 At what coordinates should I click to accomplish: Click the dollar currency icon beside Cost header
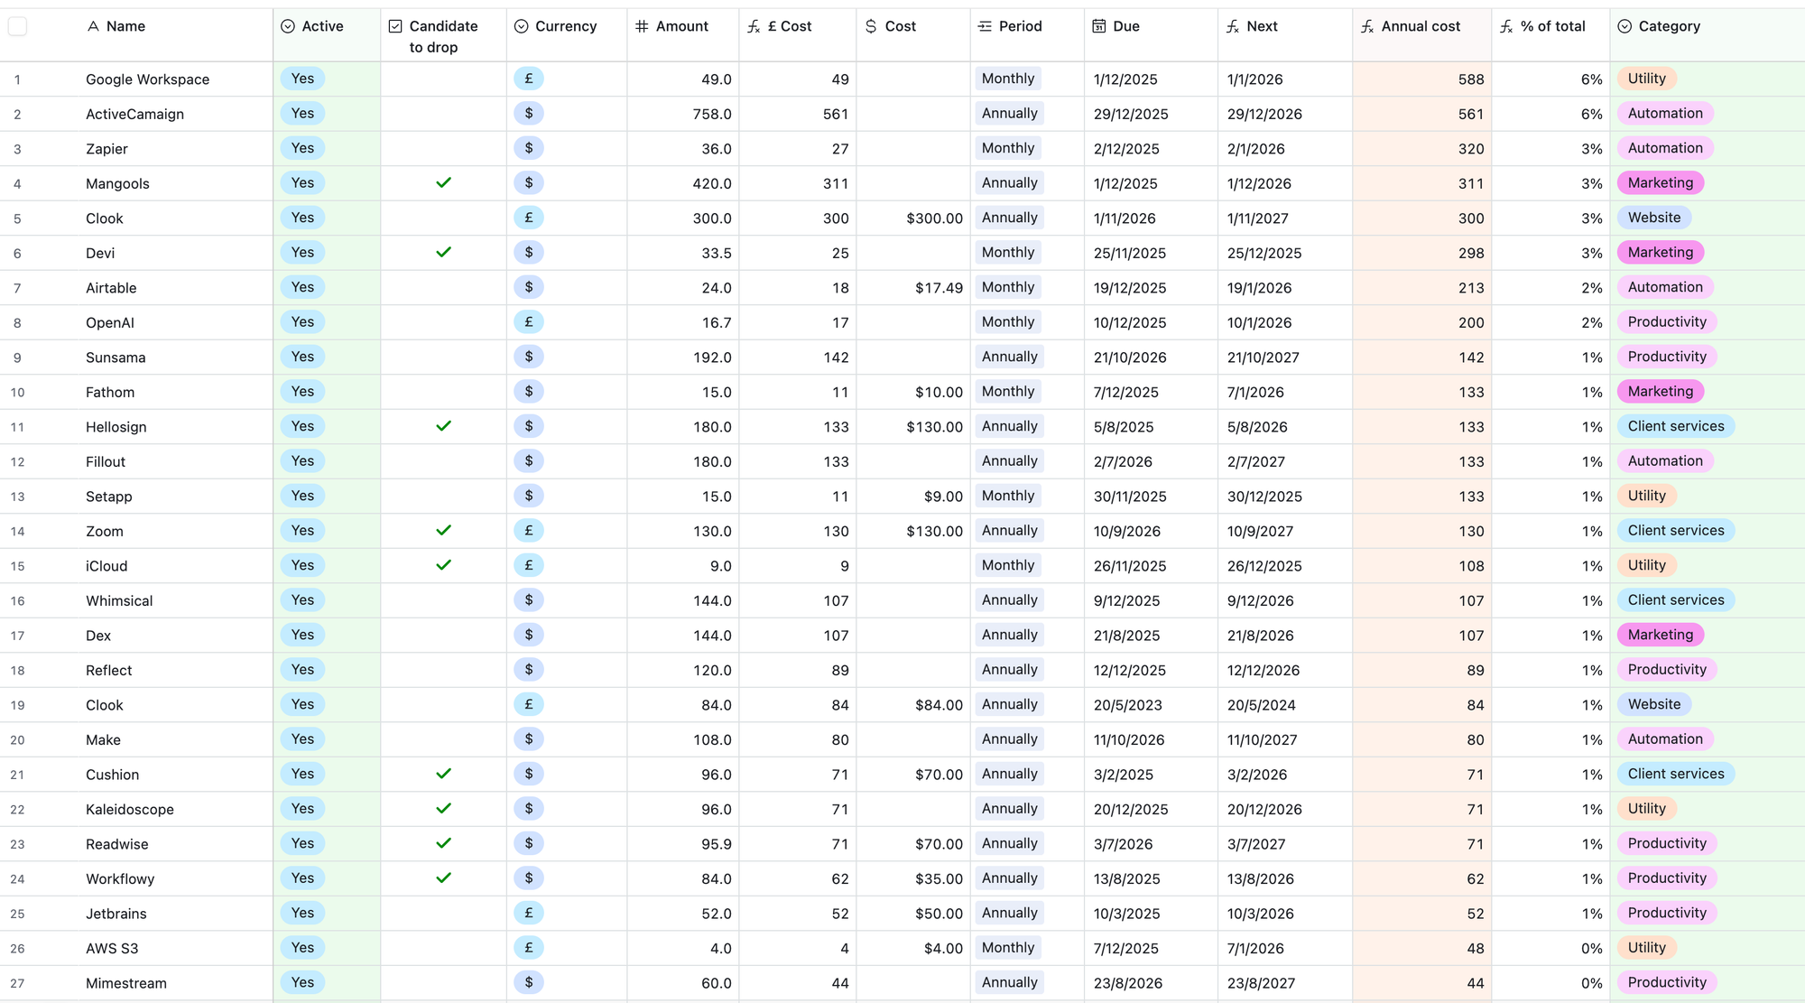point(871,26)
